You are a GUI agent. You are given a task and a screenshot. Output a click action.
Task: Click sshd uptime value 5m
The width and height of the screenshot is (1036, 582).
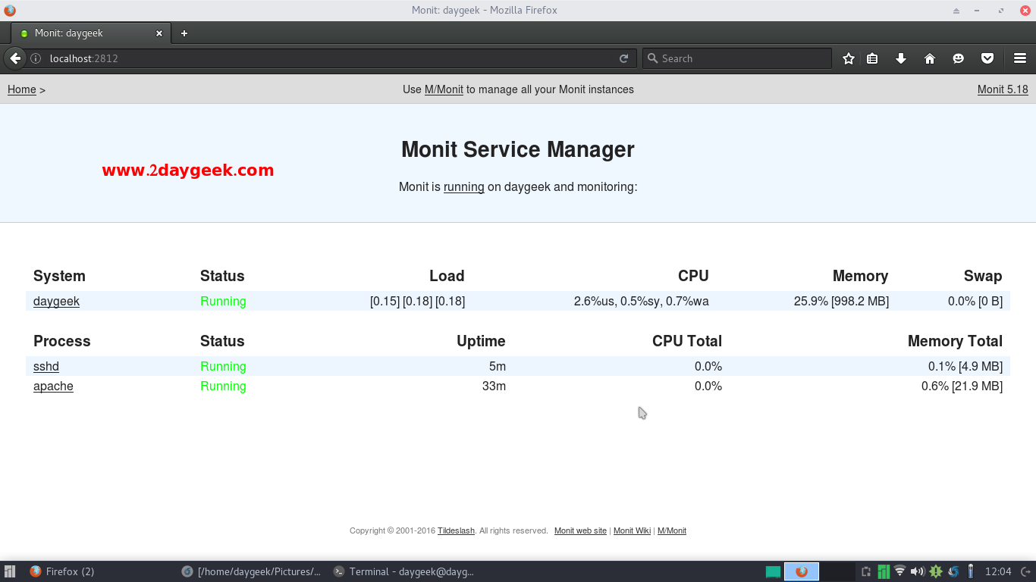(x=498, y=366)
